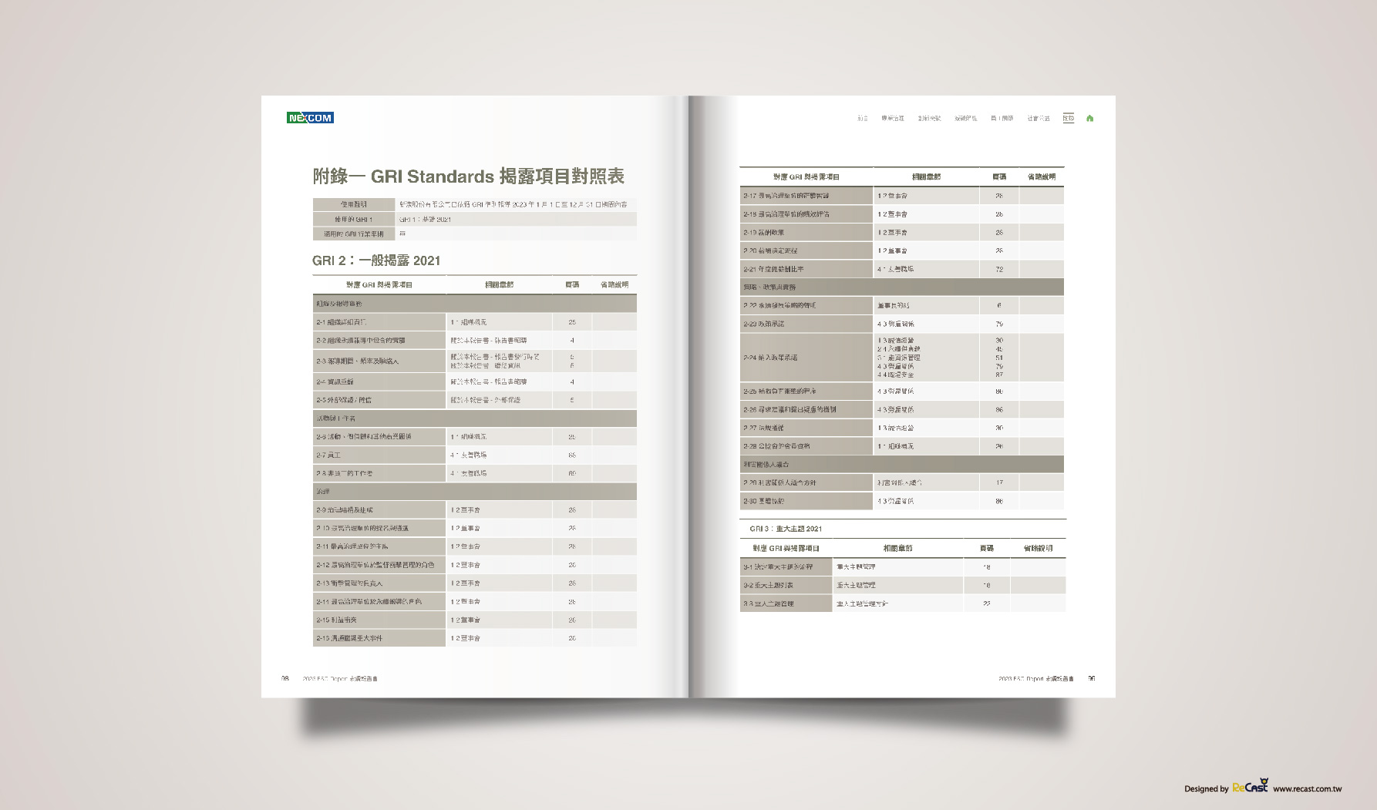Click the row 2-24 納入政策承諾

[902, 358]
